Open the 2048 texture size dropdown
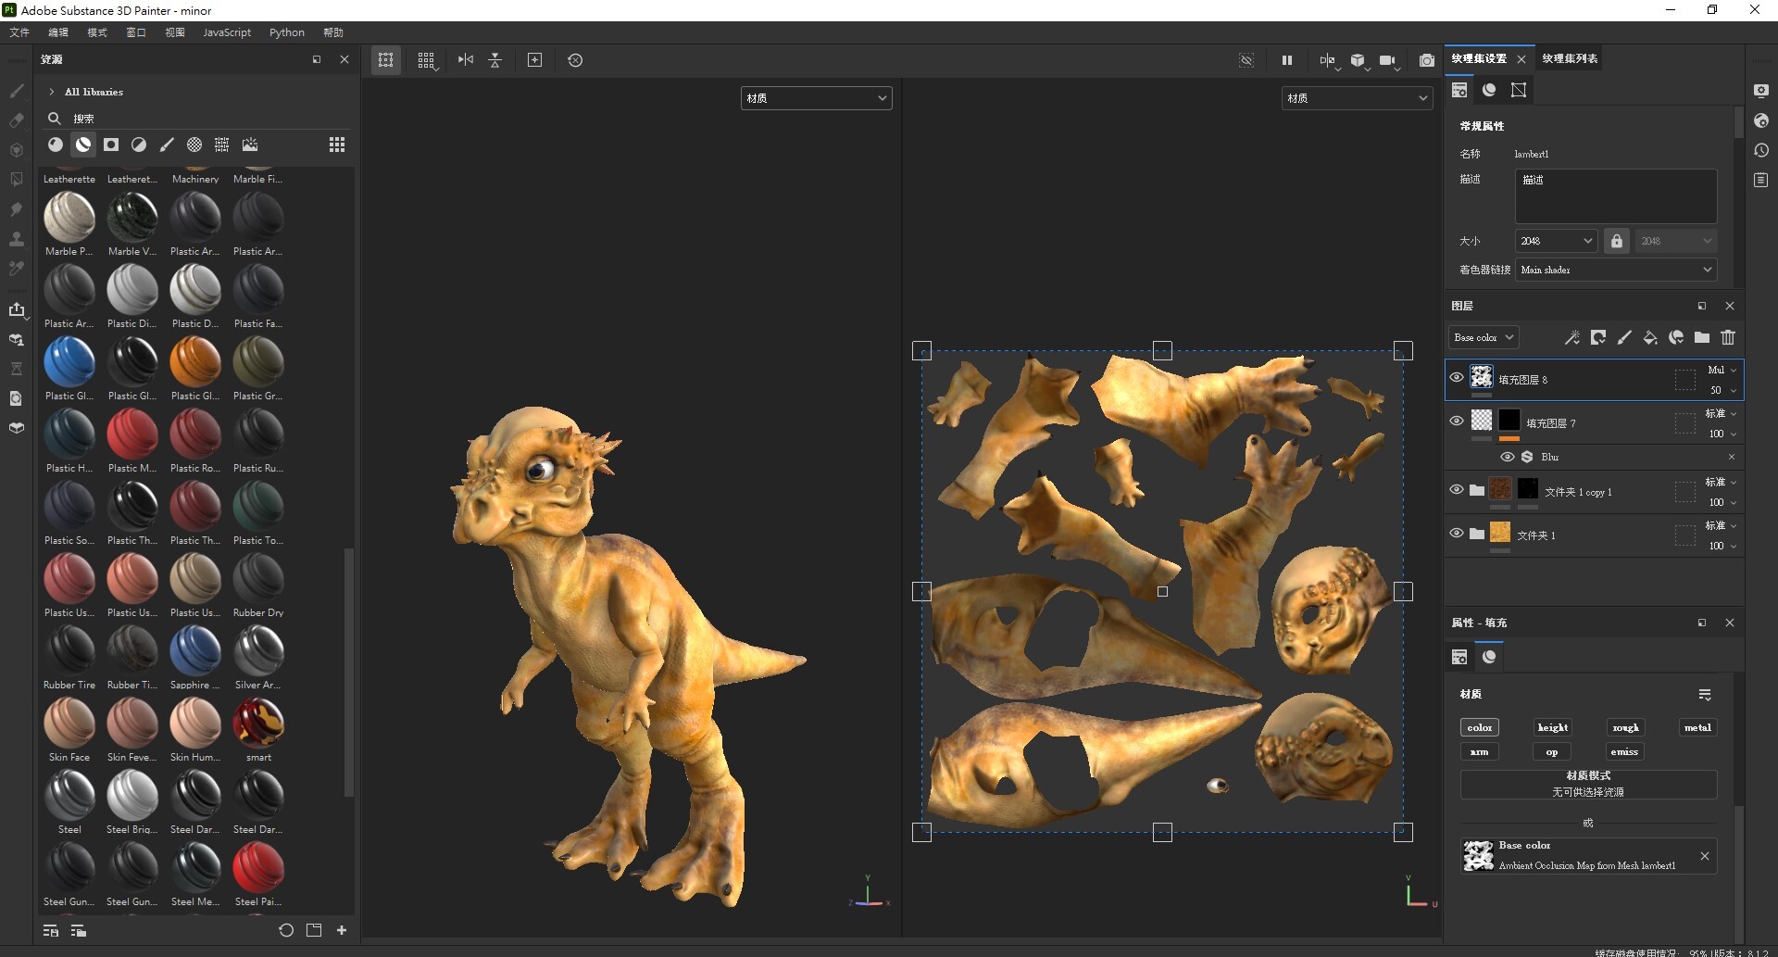 1556,241
